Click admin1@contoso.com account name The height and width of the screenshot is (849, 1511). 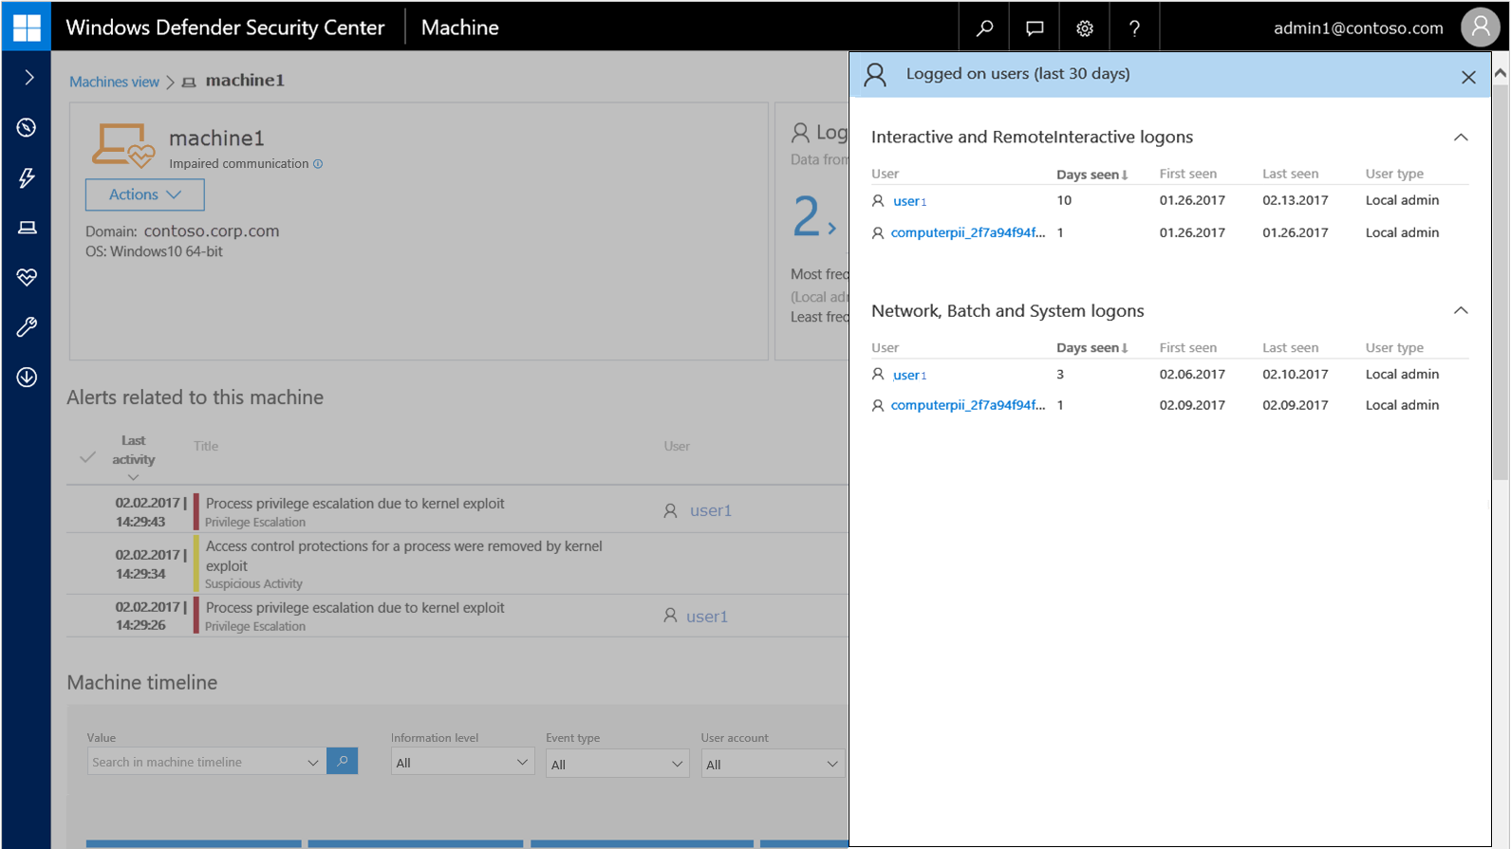tap(1358, 28)
